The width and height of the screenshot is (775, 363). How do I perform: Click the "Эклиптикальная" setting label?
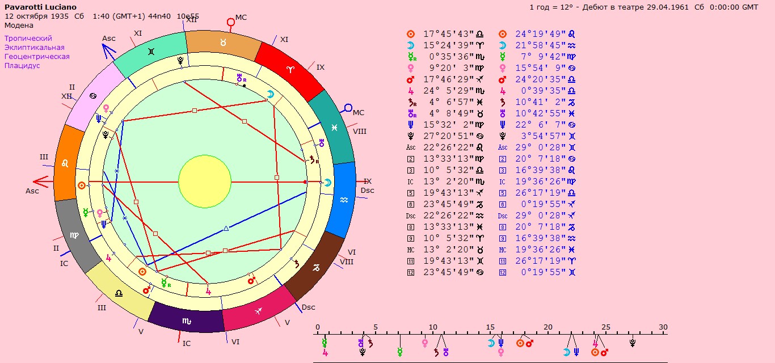pyautogui.click(x=35, y=48)
